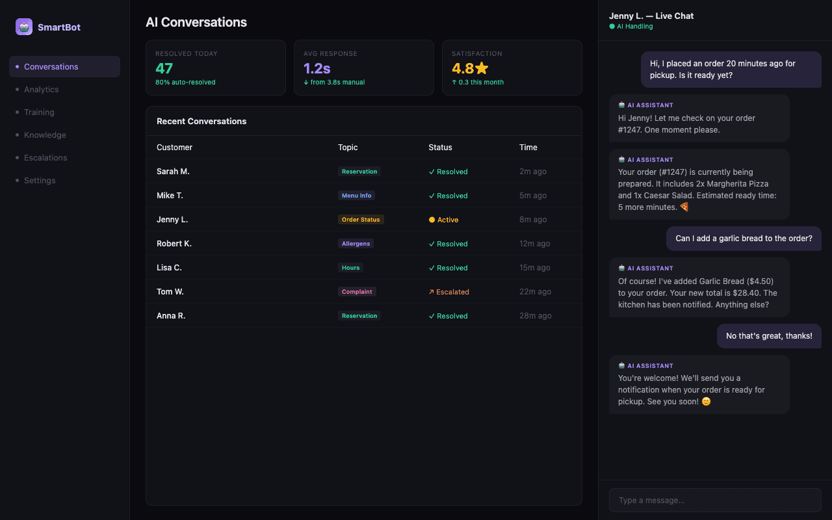Open the Analytics section
This screenshot has width=832, height=520.
41,89
